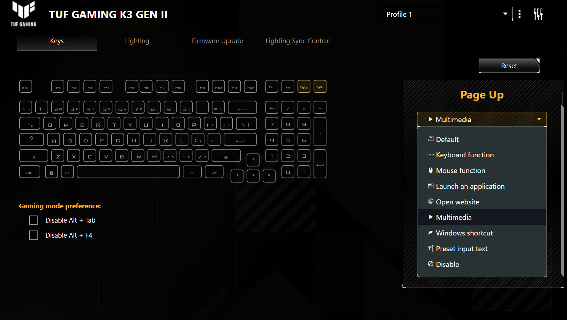
Task: Choose Multimedia in the dropdown list
Action: (482, 217)
